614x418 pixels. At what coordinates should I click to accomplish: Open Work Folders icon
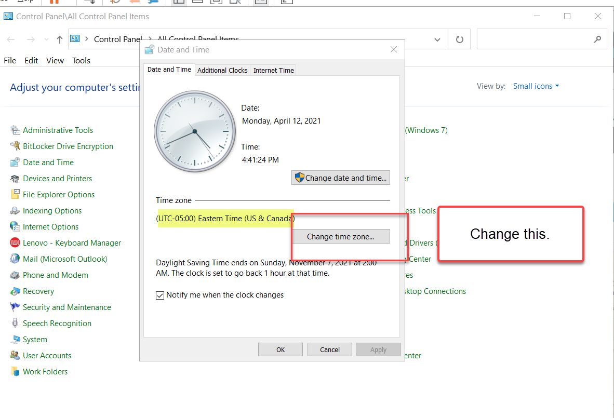(15, 371)
